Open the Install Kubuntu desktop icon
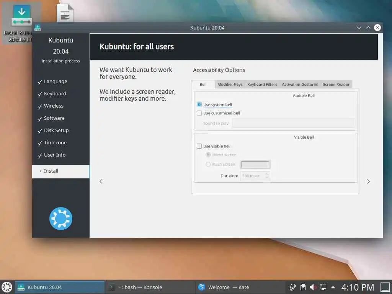 tap(21, 23)
